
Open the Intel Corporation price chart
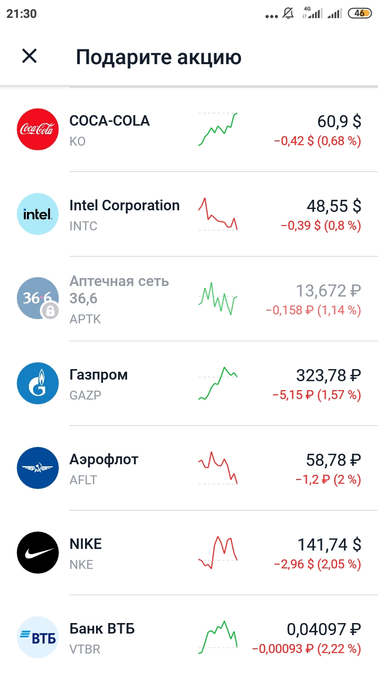[x=218, y=214]
